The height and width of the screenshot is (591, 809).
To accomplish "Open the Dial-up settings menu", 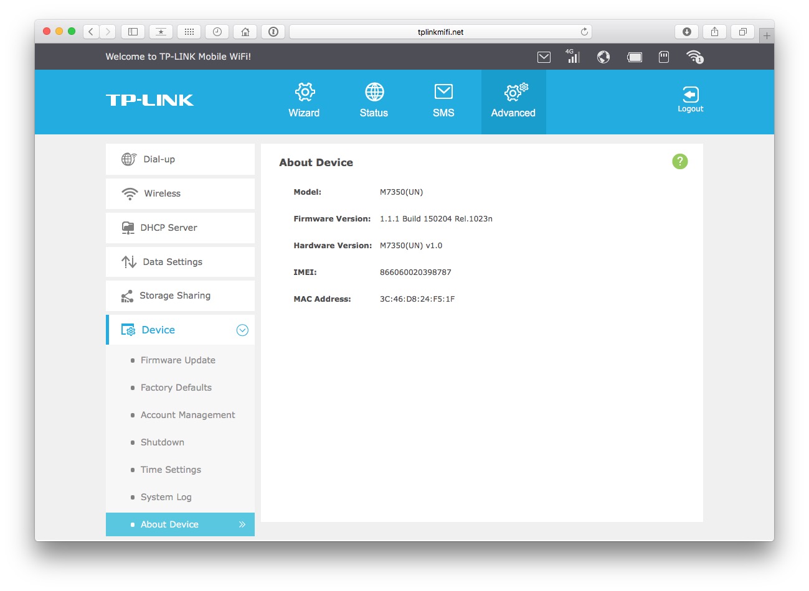I will click(x=180, y=159).
